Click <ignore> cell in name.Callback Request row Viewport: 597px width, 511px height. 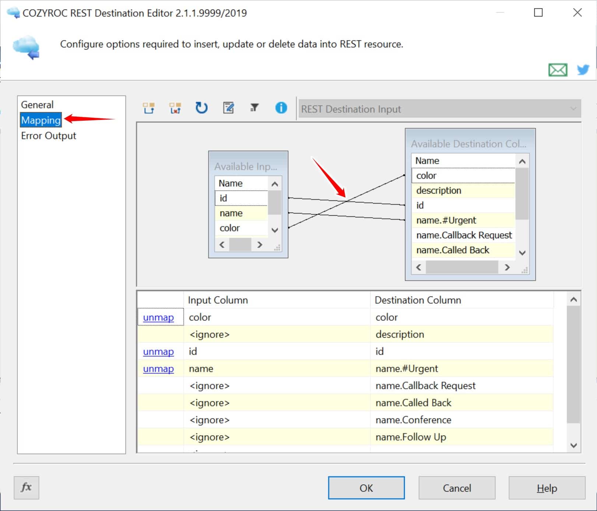(277, 386)
